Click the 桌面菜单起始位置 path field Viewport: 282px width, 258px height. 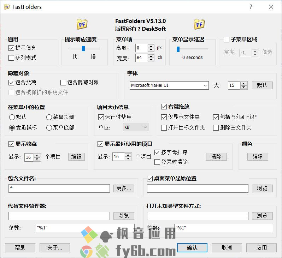[x=198, y=188]
